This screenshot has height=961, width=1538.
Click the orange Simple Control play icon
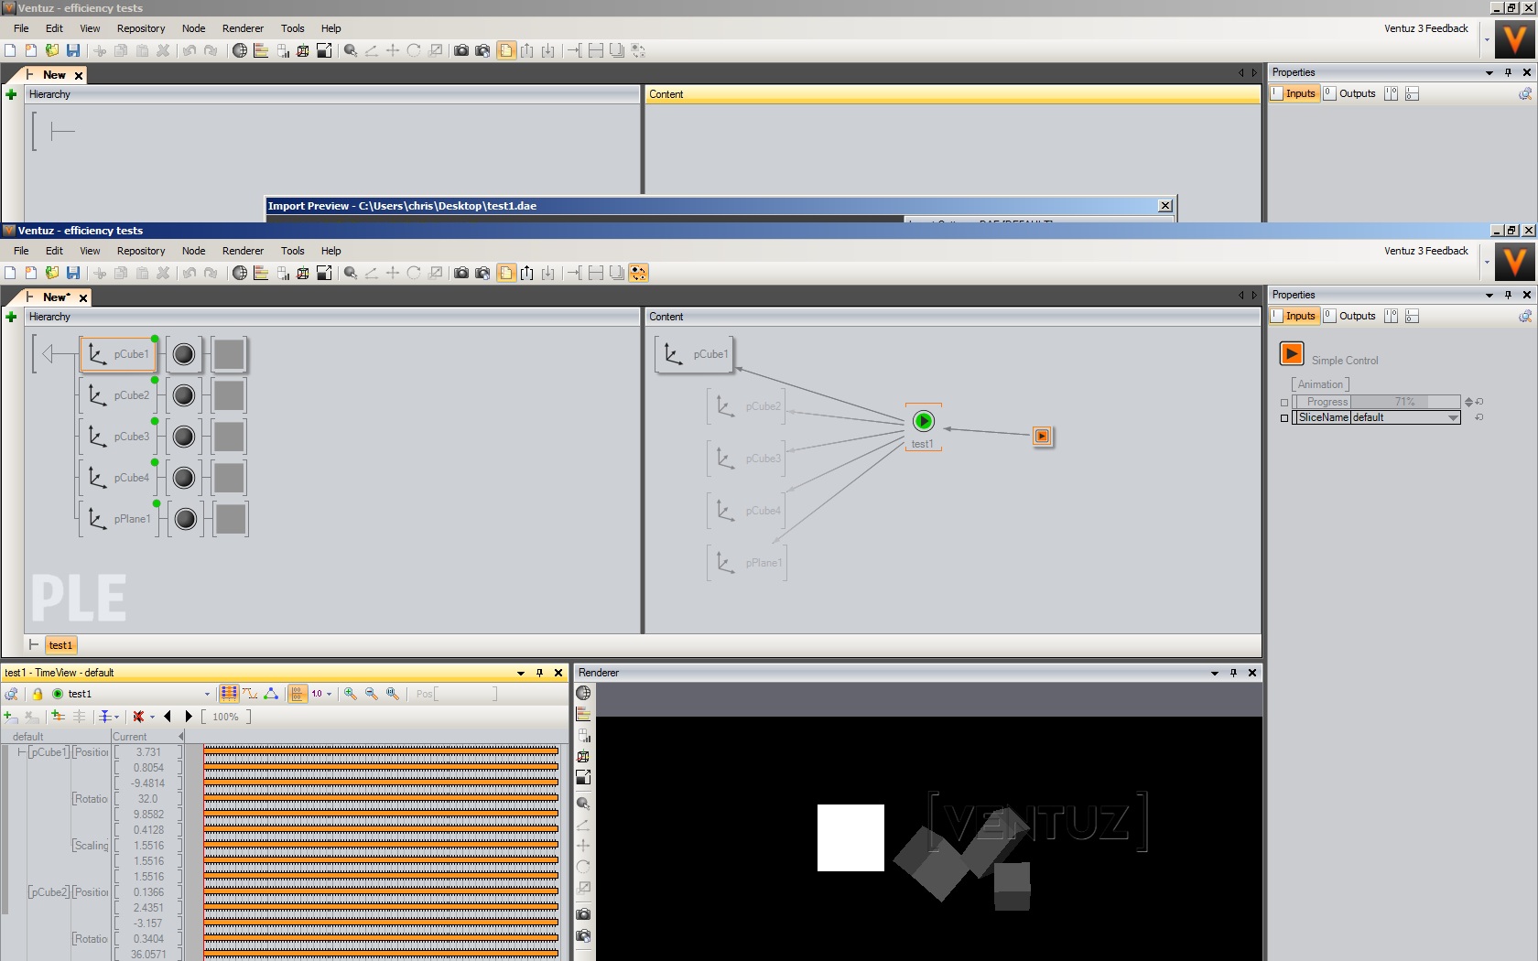click(1292, 354)
